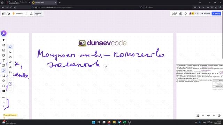Open browser extensions puzzle icon
Viewport: 223px width, 125px height.
216,7
